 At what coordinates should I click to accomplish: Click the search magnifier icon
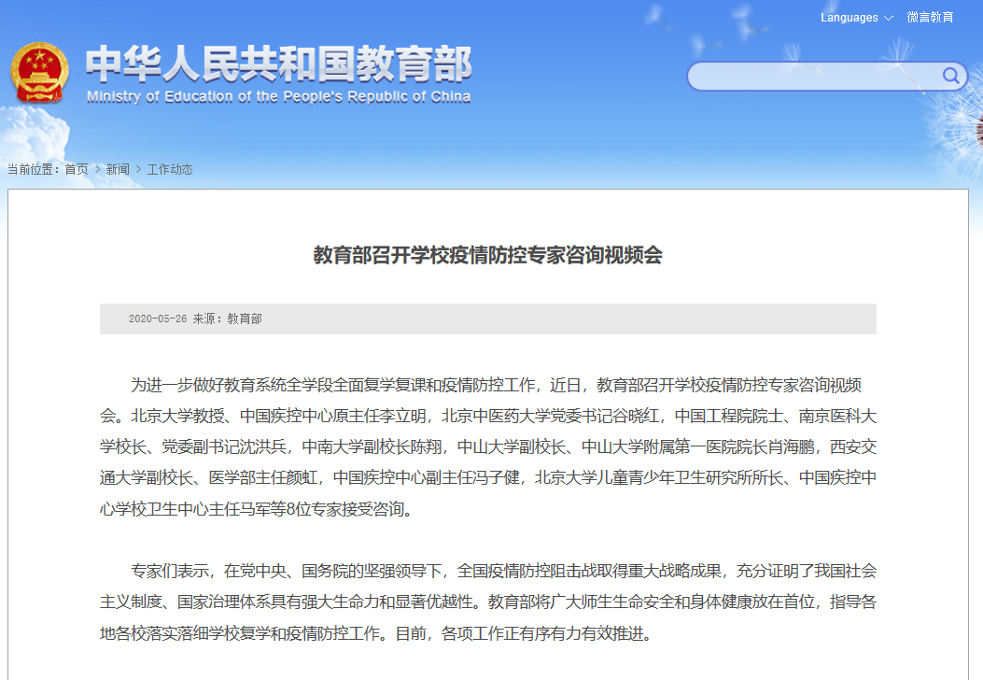pyautogui.click(x=951, y=76)
